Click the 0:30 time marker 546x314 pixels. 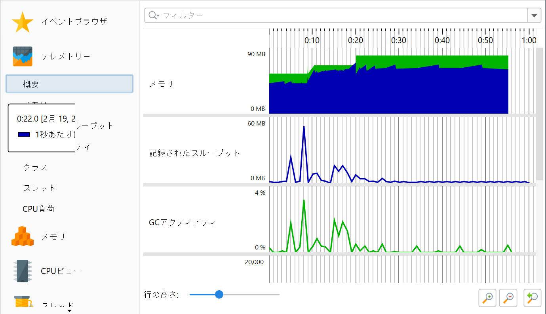pos(399,40)
